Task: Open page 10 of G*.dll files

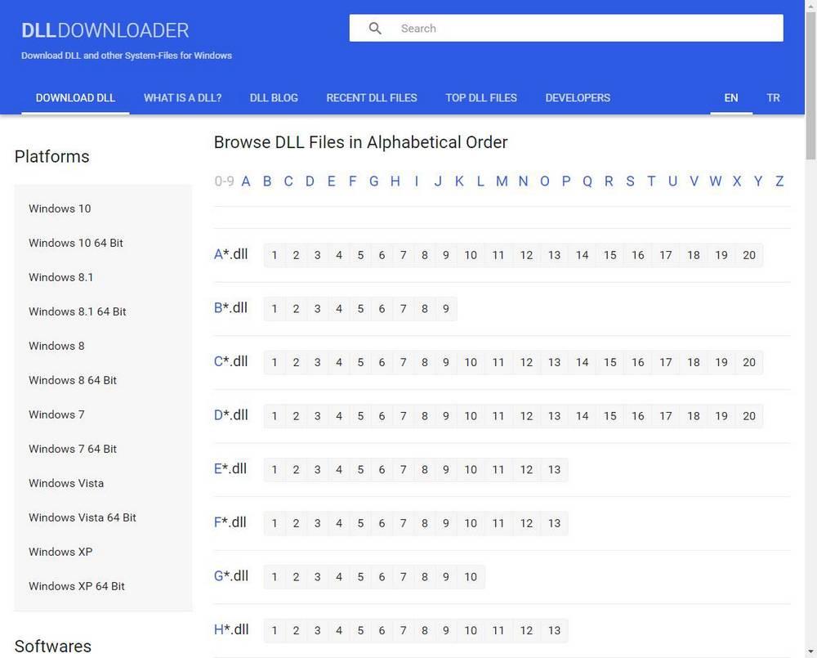Action: [x=471, y=577]
